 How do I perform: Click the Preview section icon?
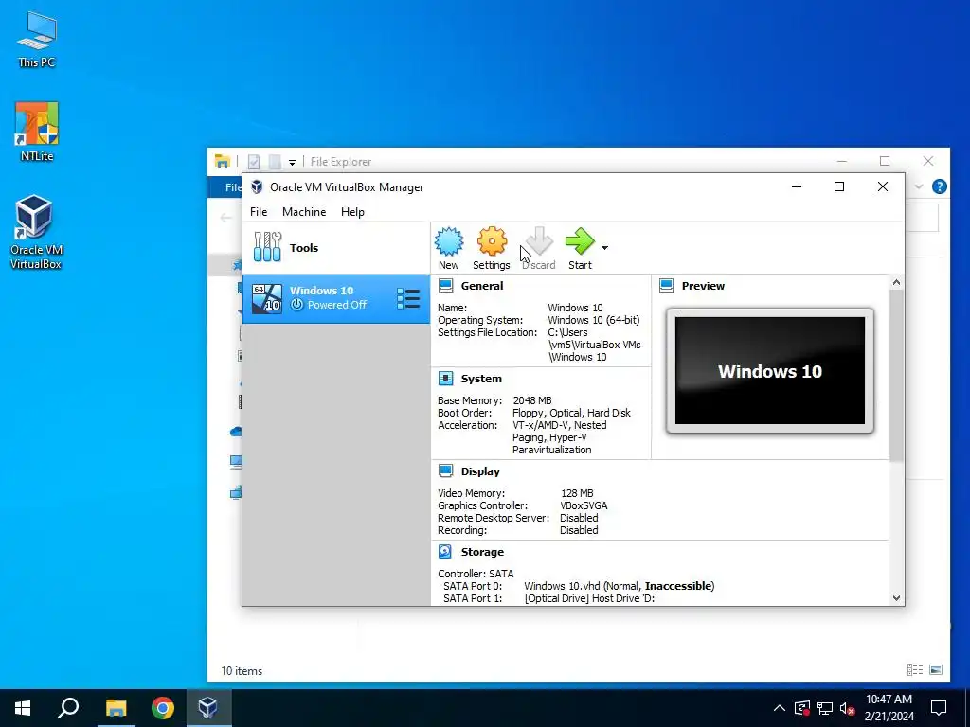tap(666, 285)
